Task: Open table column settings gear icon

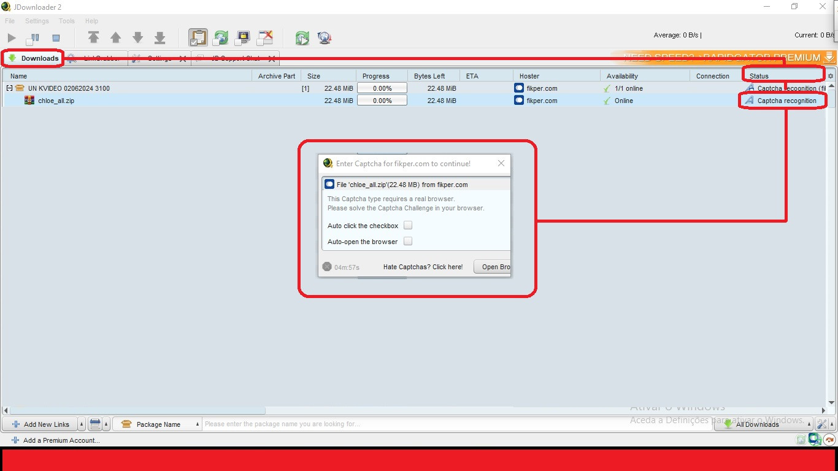Action: 831,76
